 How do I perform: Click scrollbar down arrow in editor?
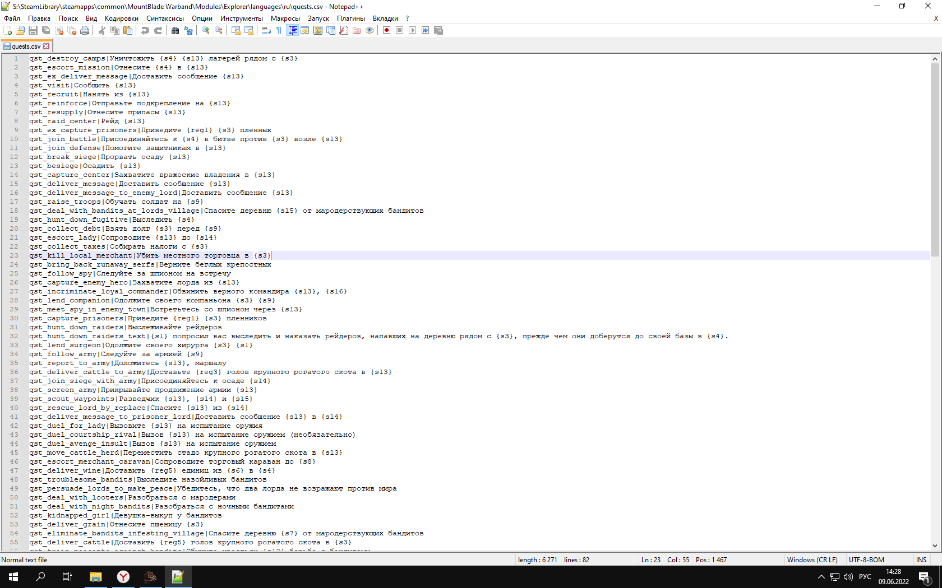click(935, 545)
